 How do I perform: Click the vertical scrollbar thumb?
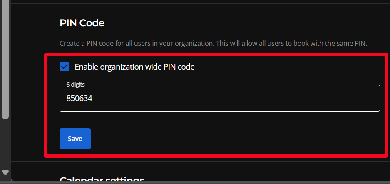(5, 58)
